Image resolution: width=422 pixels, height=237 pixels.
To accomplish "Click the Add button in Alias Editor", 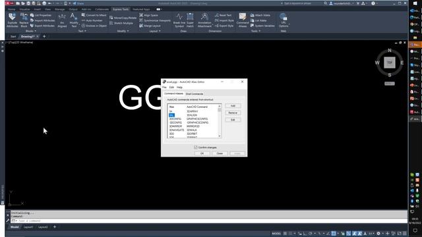I will [x=233, y=106].
